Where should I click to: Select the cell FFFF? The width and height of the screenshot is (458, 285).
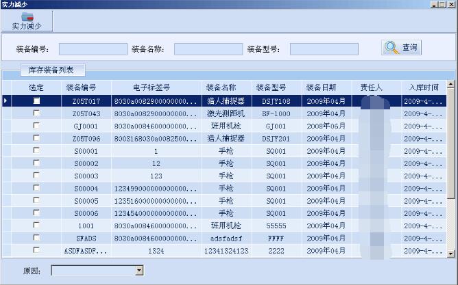276,239
